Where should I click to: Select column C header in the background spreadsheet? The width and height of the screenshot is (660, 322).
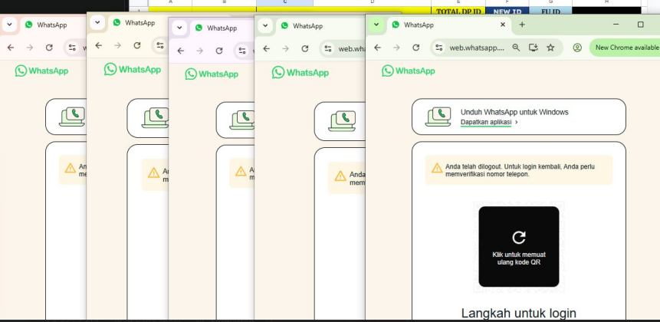point(285,3)
